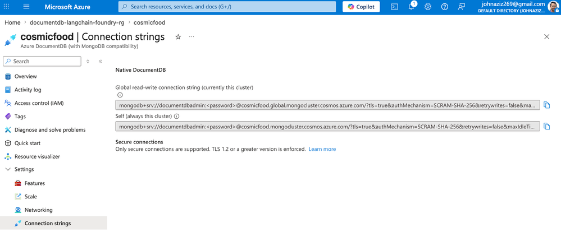Click the Diagnose and solve problems icon
Screen dimensions: 561x232
(x=8, y=130)
